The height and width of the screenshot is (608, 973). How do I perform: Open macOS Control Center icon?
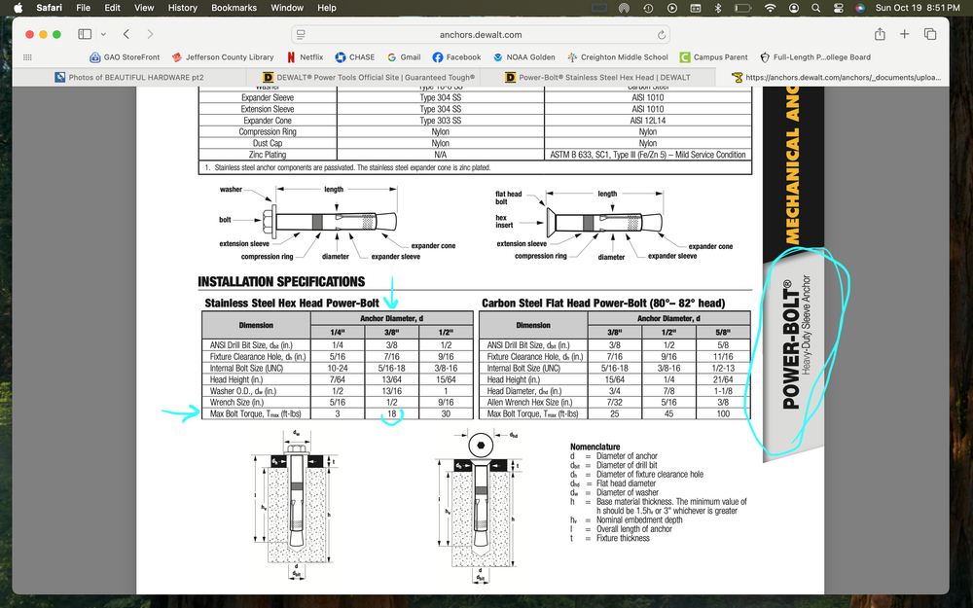[839, 8]
